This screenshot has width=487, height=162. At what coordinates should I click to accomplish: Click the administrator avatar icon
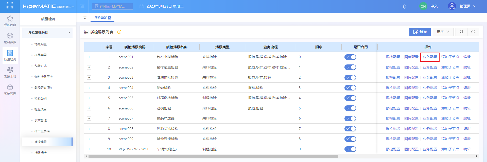point(452,6)
